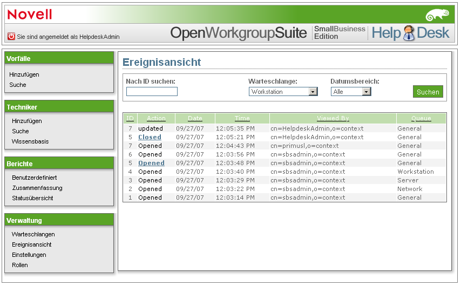The image size is (461, 286).
Task: Click the Vorfälle section header
Action: coord(59,58)
